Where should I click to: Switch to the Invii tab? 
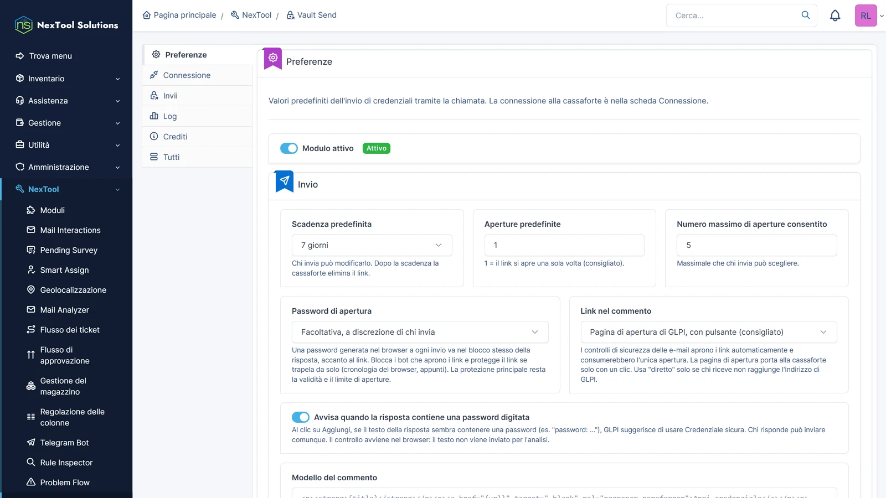tap(197, 96)
